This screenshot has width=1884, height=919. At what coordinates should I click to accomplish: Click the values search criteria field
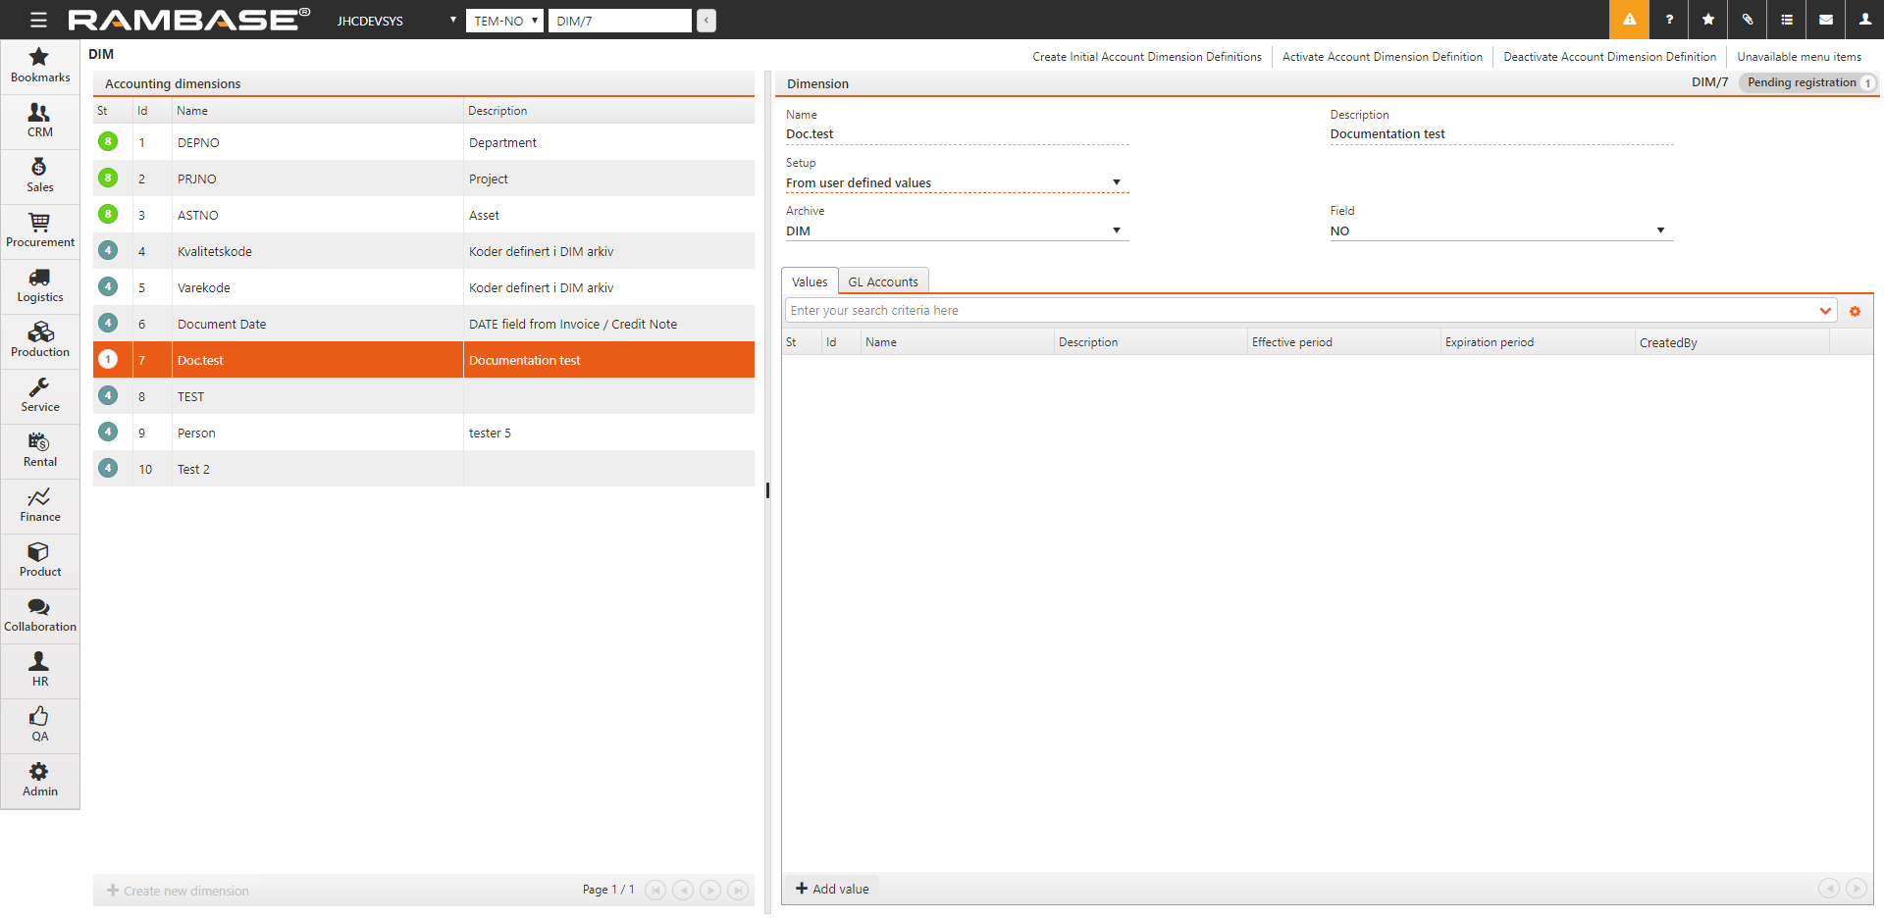click(x=1300, y=311)
